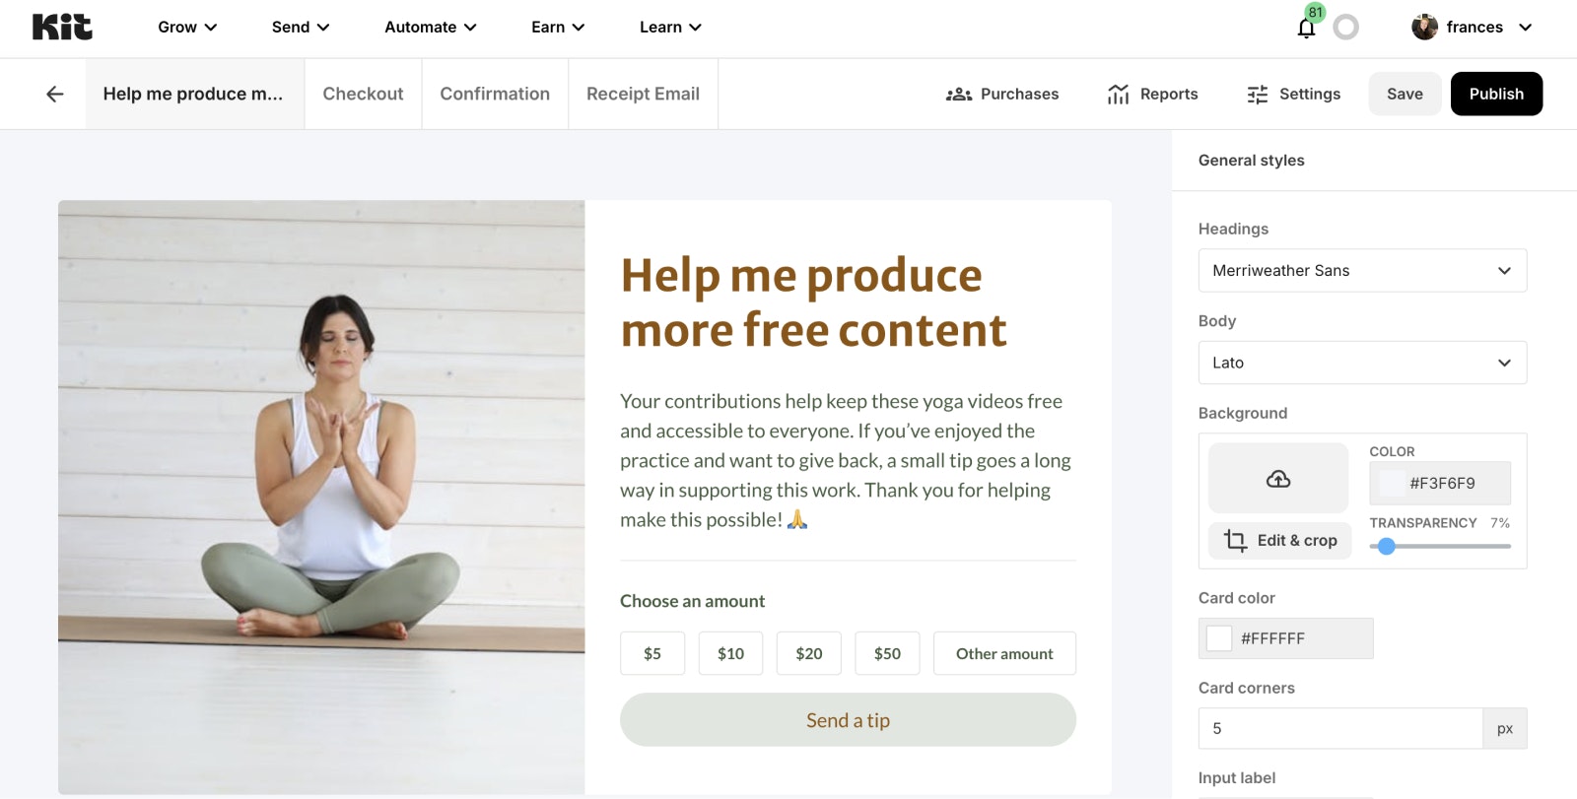Switch to the Checkout tab

click(363, 94)
